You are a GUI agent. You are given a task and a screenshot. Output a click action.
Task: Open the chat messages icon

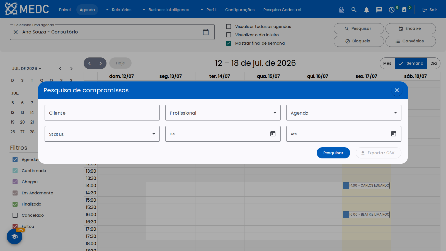[x=379, y=10]
